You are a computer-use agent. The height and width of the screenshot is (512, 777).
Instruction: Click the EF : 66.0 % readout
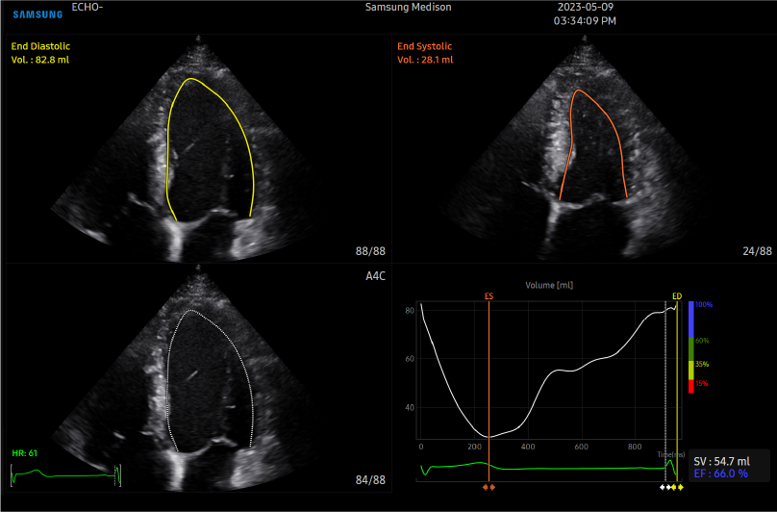tap(720, 474)
